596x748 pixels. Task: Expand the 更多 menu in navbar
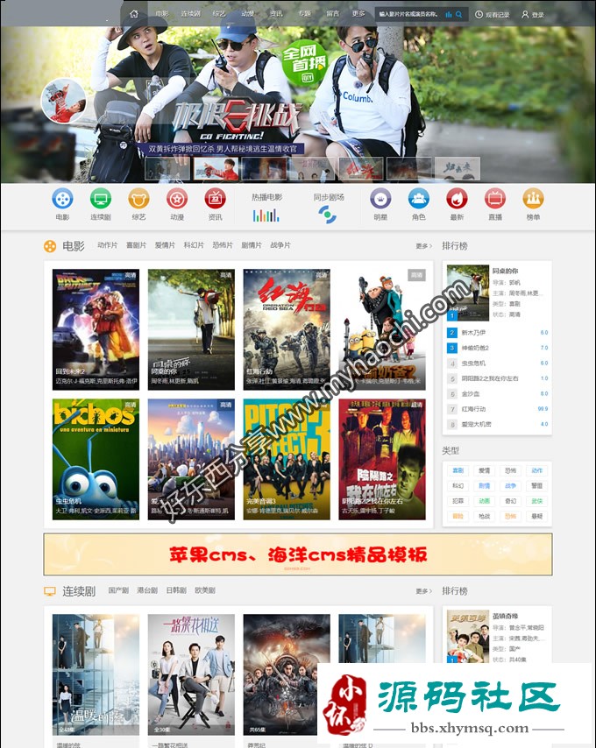pos(358,14)
